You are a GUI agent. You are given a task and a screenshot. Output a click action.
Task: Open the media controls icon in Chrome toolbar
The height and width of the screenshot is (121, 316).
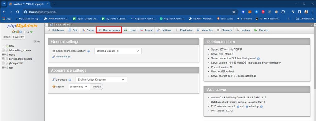point(293,12)
